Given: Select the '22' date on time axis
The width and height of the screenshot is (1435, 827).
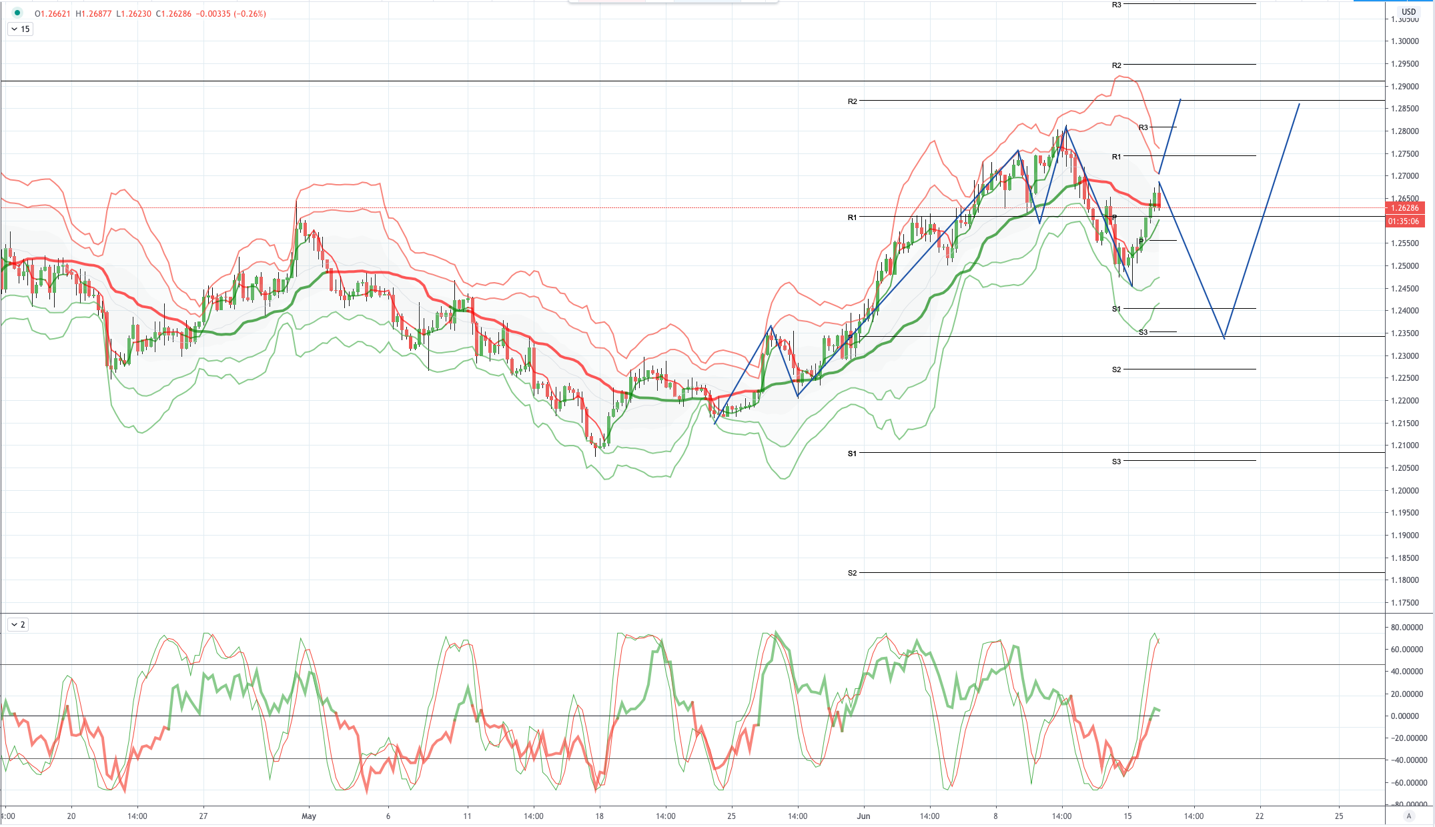Looking at the screenshot, I should pos(1260,816).
